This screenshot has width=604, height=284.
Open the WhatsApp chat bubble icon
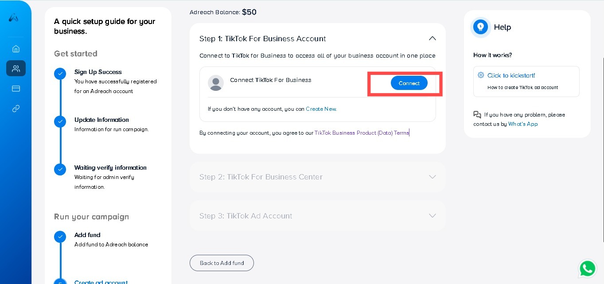(587, 268)
